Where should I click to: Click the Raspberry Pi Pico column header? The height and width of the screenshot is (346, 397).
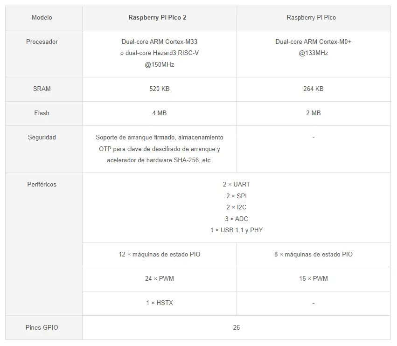click(x=311, y=18)
